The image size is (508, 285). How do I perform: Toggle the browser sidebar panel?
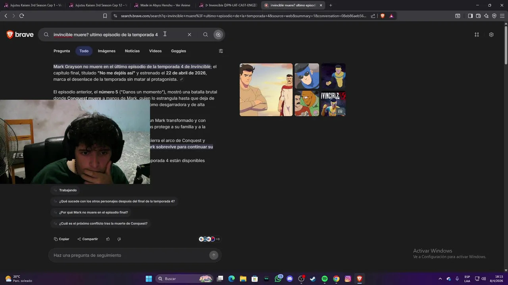click(x=470, y=16)
